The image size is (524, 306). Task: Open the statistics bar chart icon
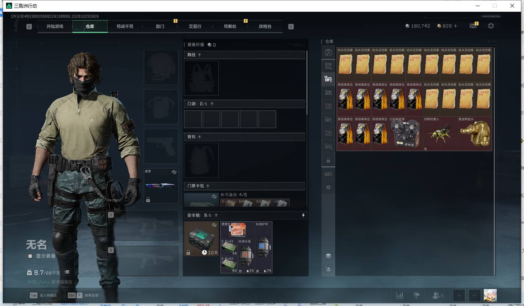(x=400, y=295)
